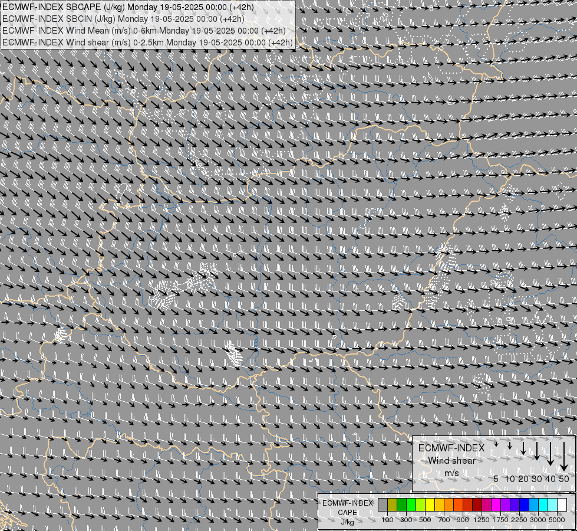Click the Wind Mean 0-6km title line
The height and width of the screenshot is (531, 577).
[144, 31]
